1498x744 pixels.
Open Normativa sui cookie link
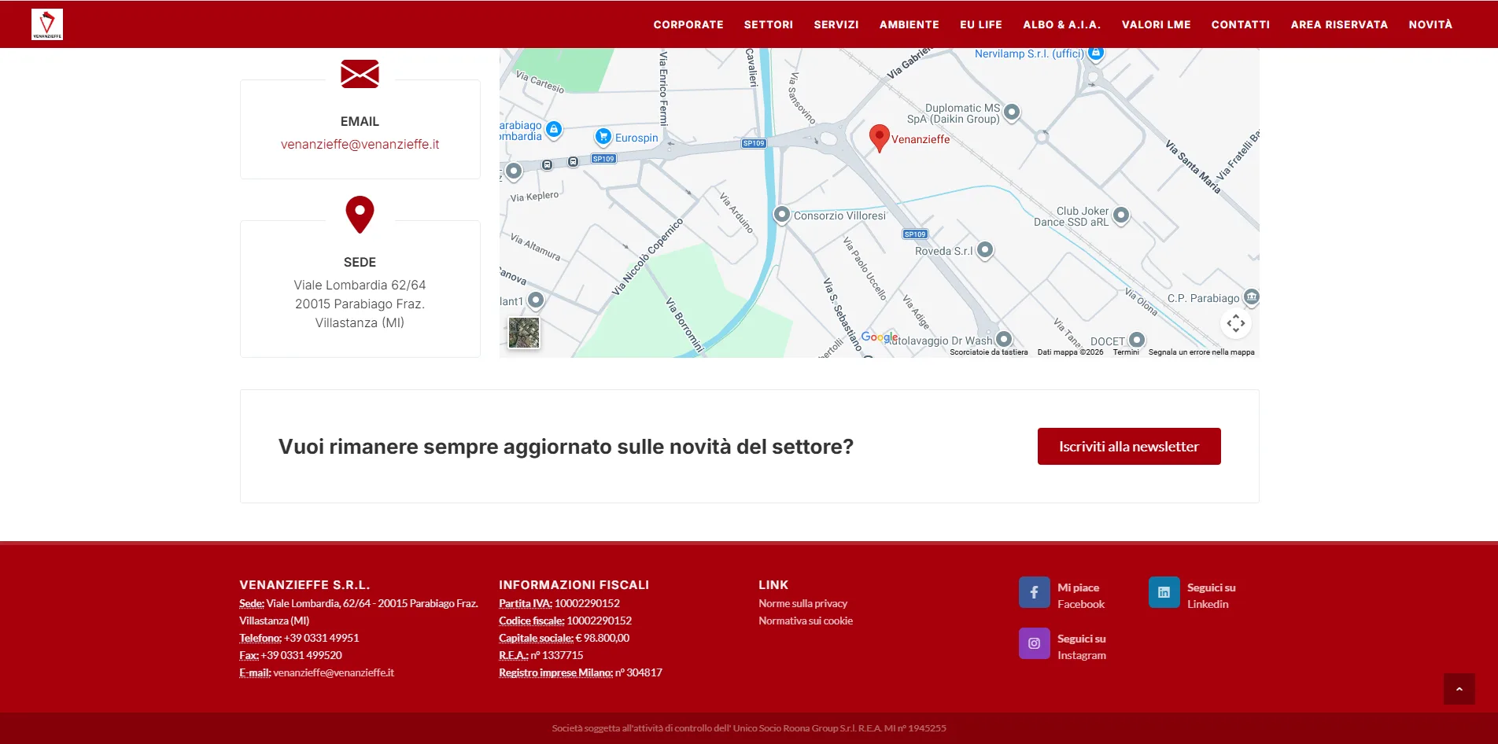[x=806, y=621]
